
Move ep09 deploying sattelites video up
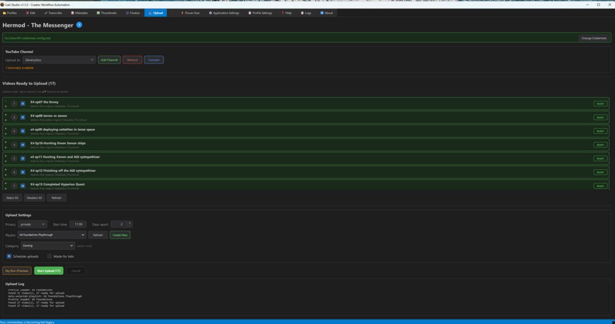pos(6,128)
